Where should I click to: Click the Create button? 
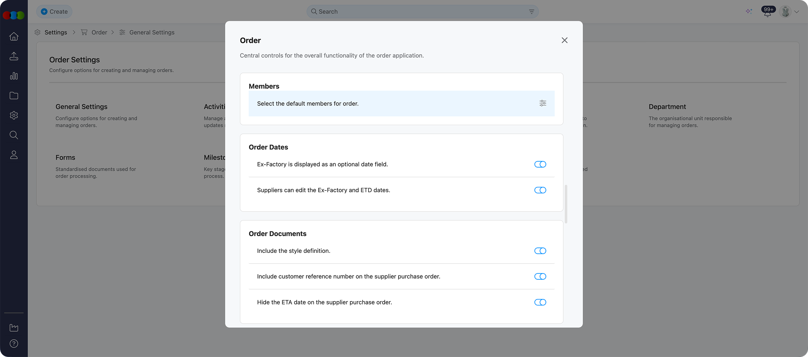click(54, 12)
